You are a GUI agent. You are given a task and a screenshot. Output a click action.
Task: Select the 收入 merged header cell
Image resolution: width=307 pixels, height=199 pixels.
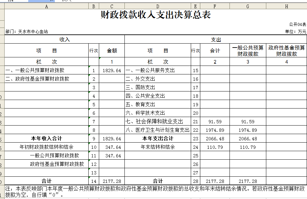(x=64, y=40)
